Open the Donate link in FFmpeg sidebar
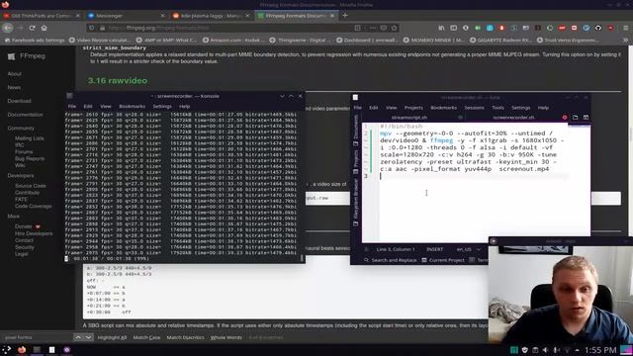The image size is (633, 356). 23,226
